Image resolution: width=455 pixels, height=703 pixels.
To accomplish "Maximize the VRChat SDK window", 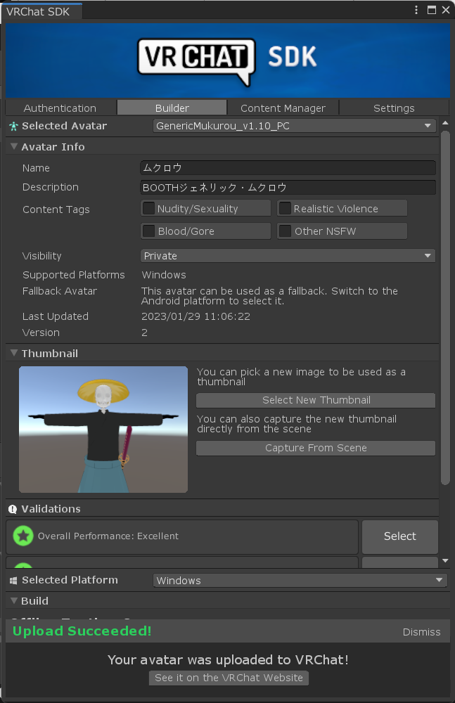I will point(432,10).
